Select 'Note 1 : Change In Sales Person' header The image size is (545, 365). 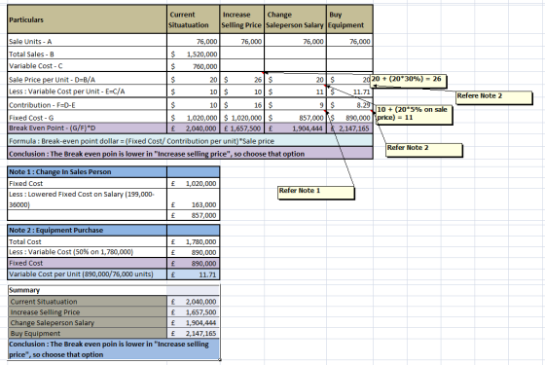pos(87,171)
